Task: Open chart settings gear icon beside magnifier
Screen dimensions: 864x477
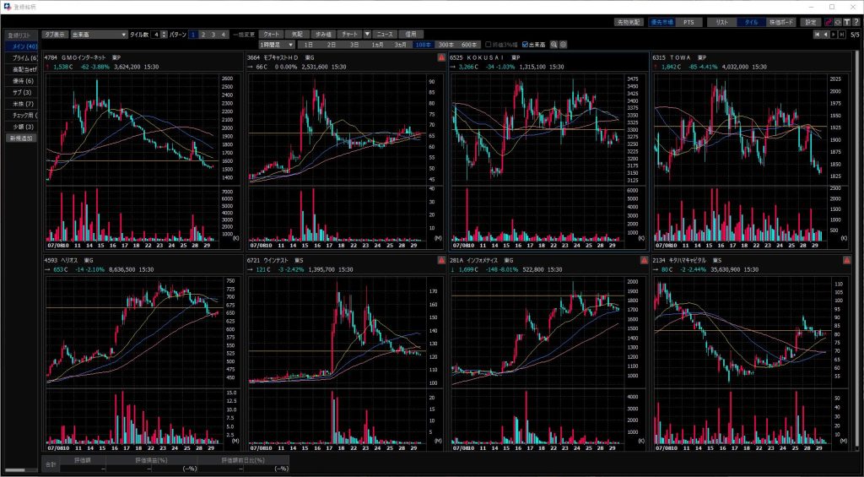Action: 563,44
